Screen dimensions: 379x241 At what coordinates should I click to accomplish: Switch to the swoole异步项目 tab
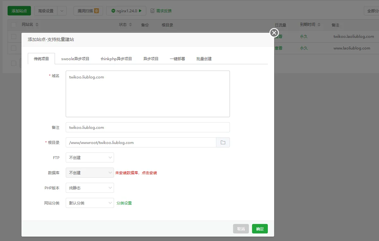point(75,59)
